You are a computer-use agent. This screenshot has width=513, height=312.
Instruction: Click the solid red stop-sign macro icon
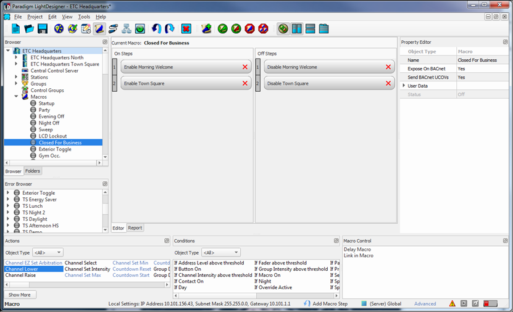249,29
